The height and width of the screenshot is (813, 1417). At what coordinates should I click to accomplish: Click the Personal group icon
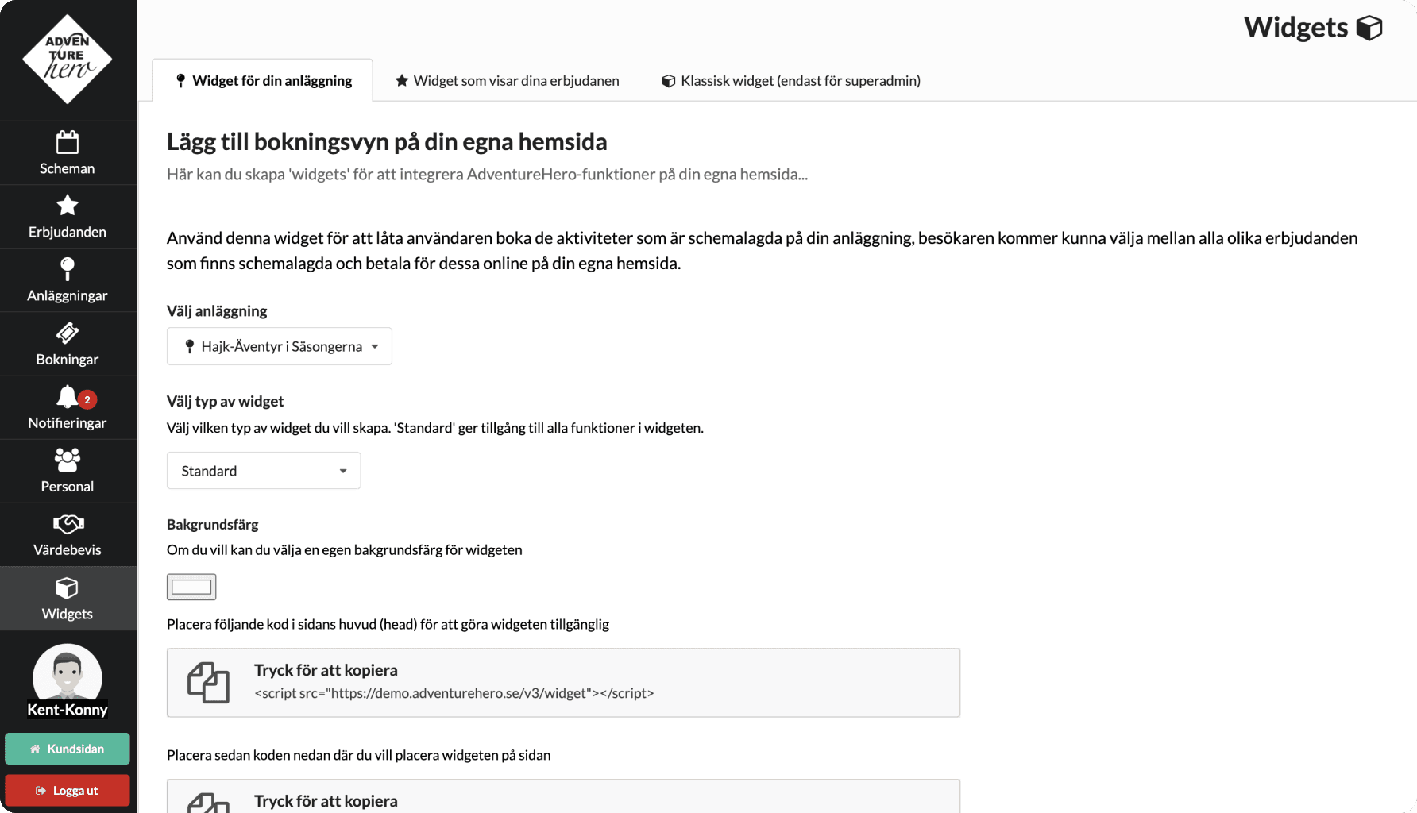68,460
